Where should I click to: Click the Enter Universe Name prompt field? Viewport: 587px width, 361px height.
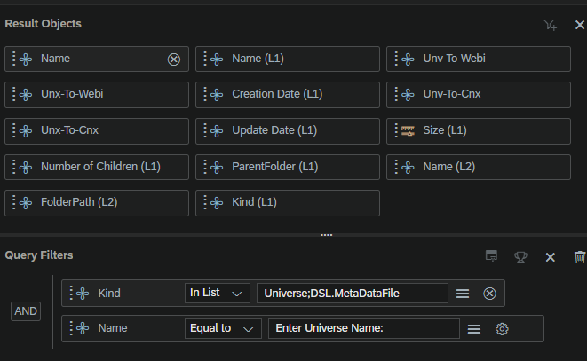pos(364,328)
